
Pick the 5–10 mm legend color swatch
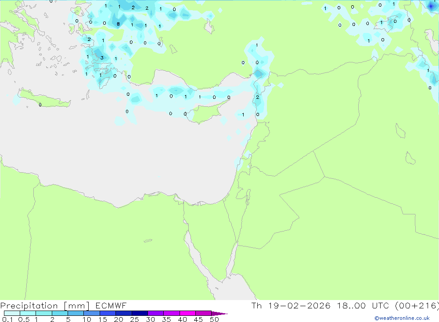coord(76,313)
